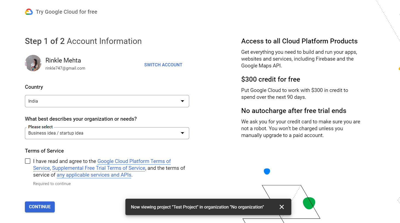This screenshot has width=400, height=223.
Task: Click the 'Step 1 of 2' heading
Action: tap(45, 41)
